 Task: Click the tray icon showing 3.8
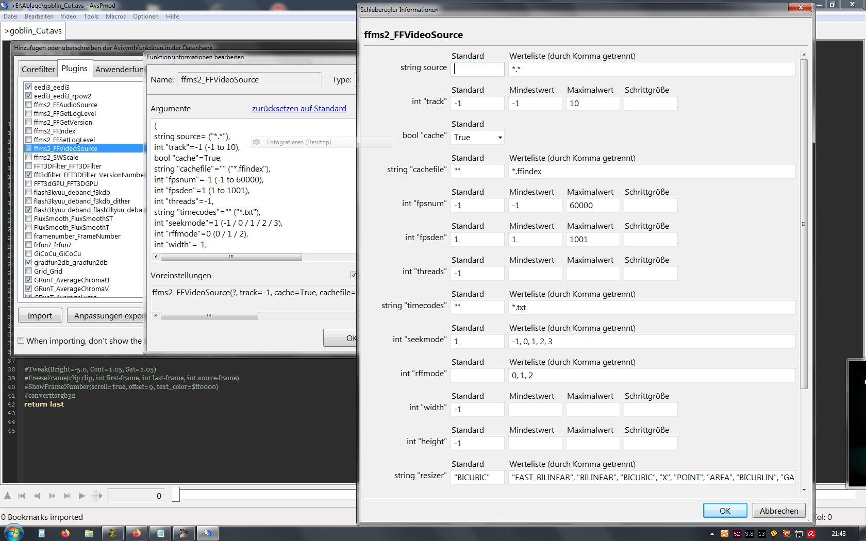pyautogui.click(x=749, y=534)
